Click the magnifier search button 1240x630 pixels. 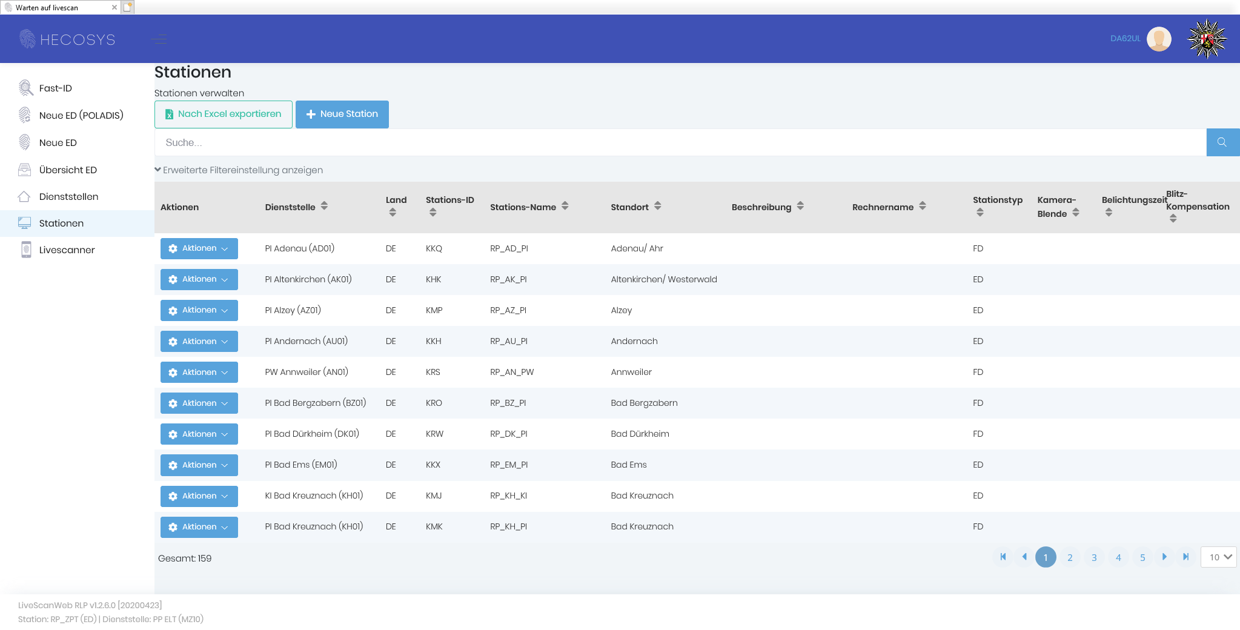[x=1222, y=142]
